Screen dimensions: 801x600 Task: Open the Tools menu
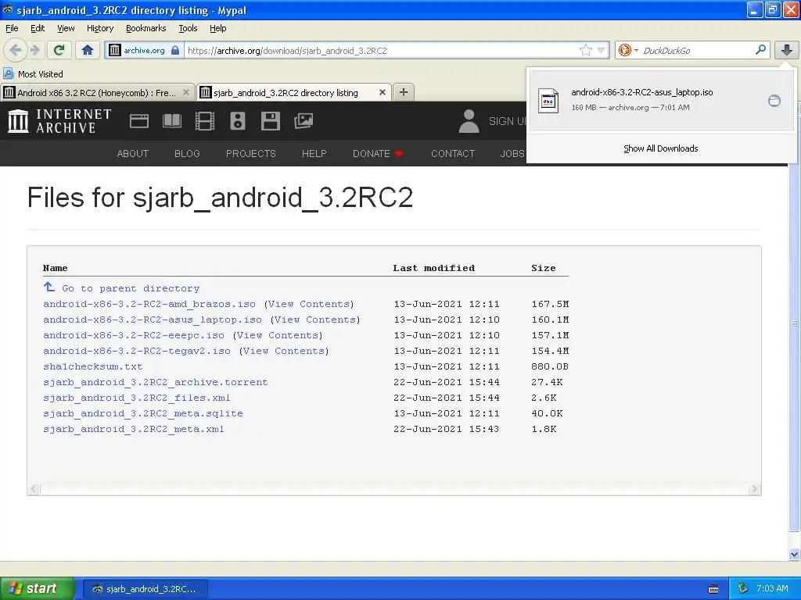pos(188,28)
